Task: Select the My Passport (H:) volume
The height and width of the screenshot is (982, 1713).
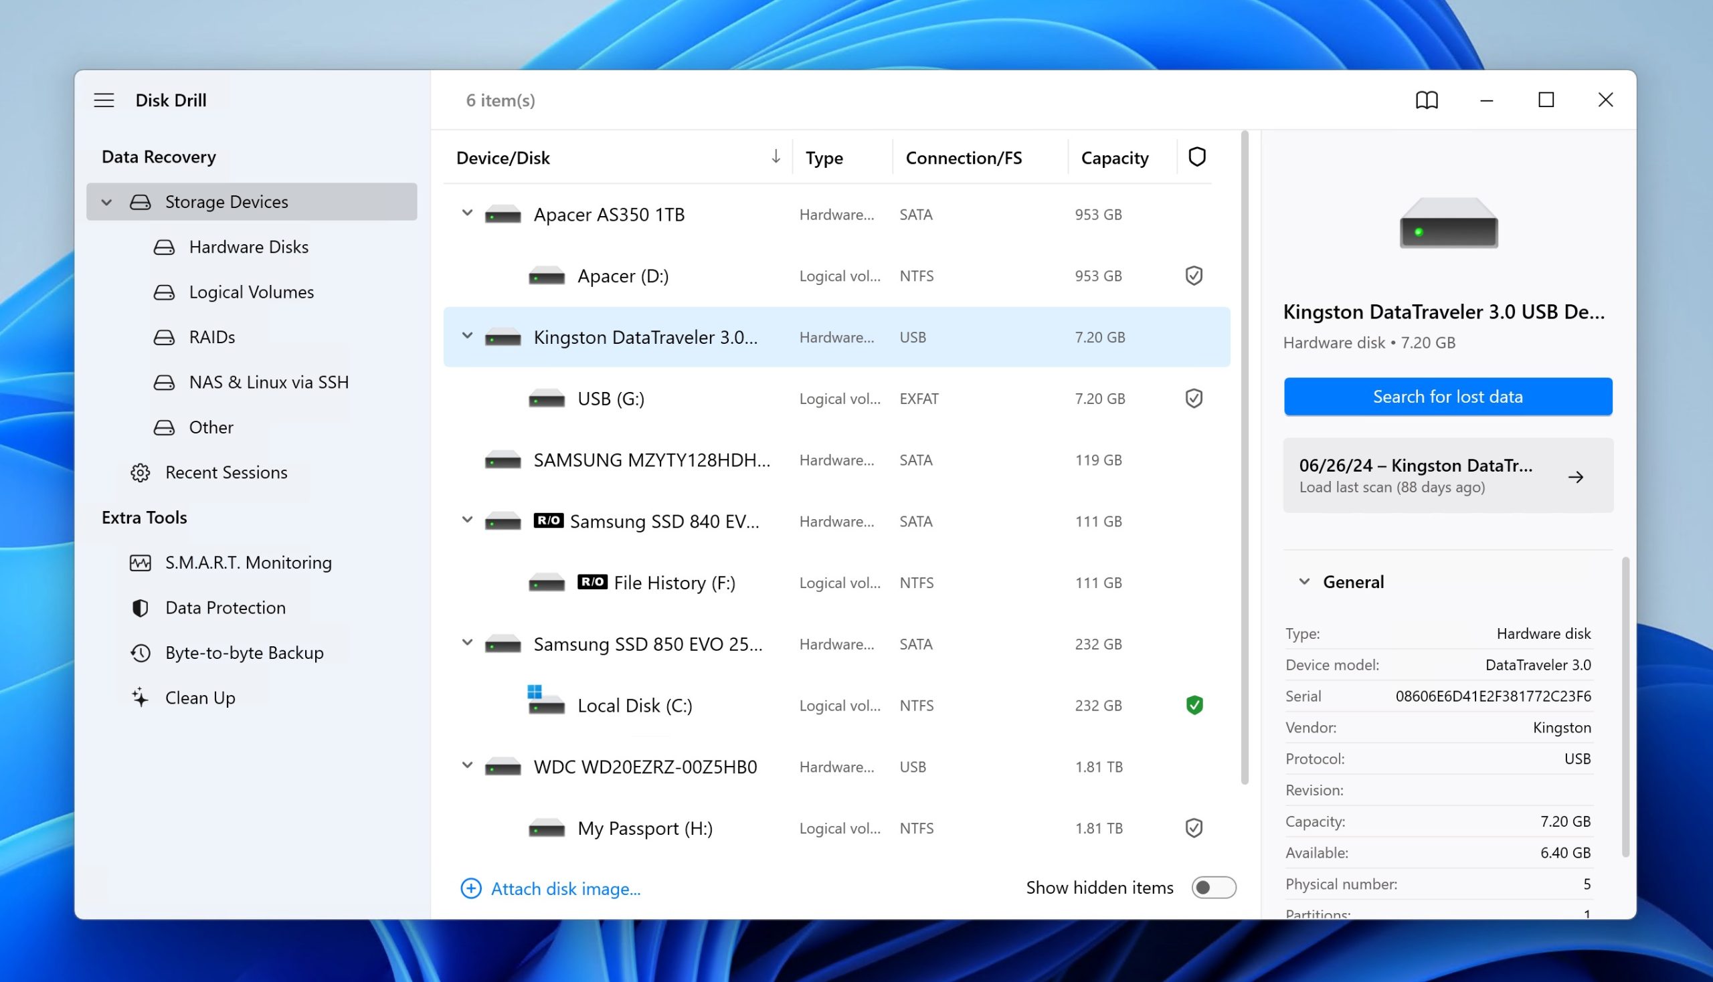Action: click(836, 828)
